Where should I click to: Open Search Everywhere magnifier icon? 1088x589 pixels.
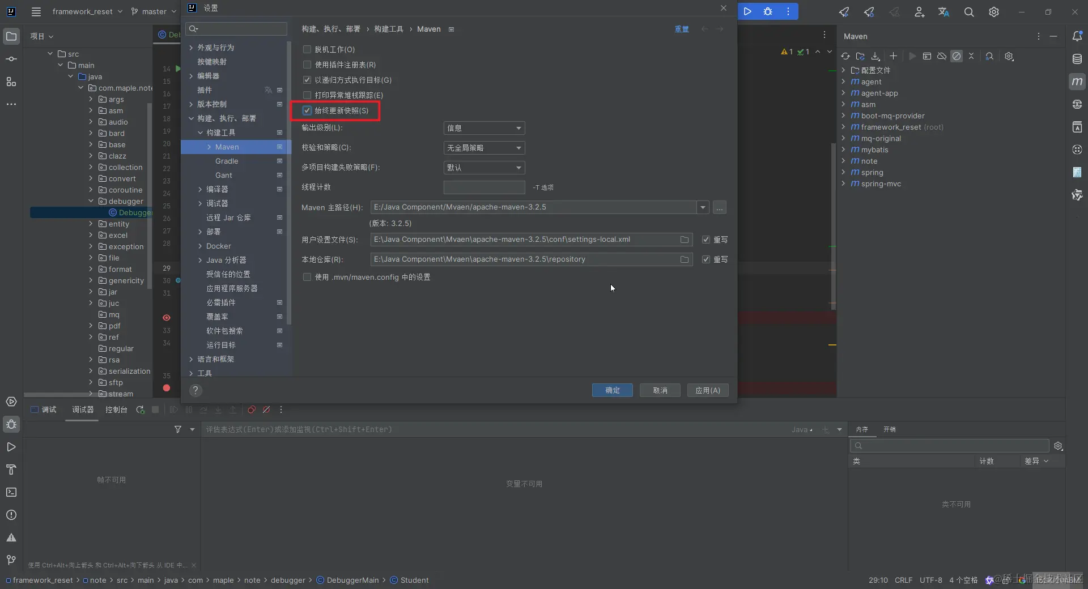(x=969, y=12)
